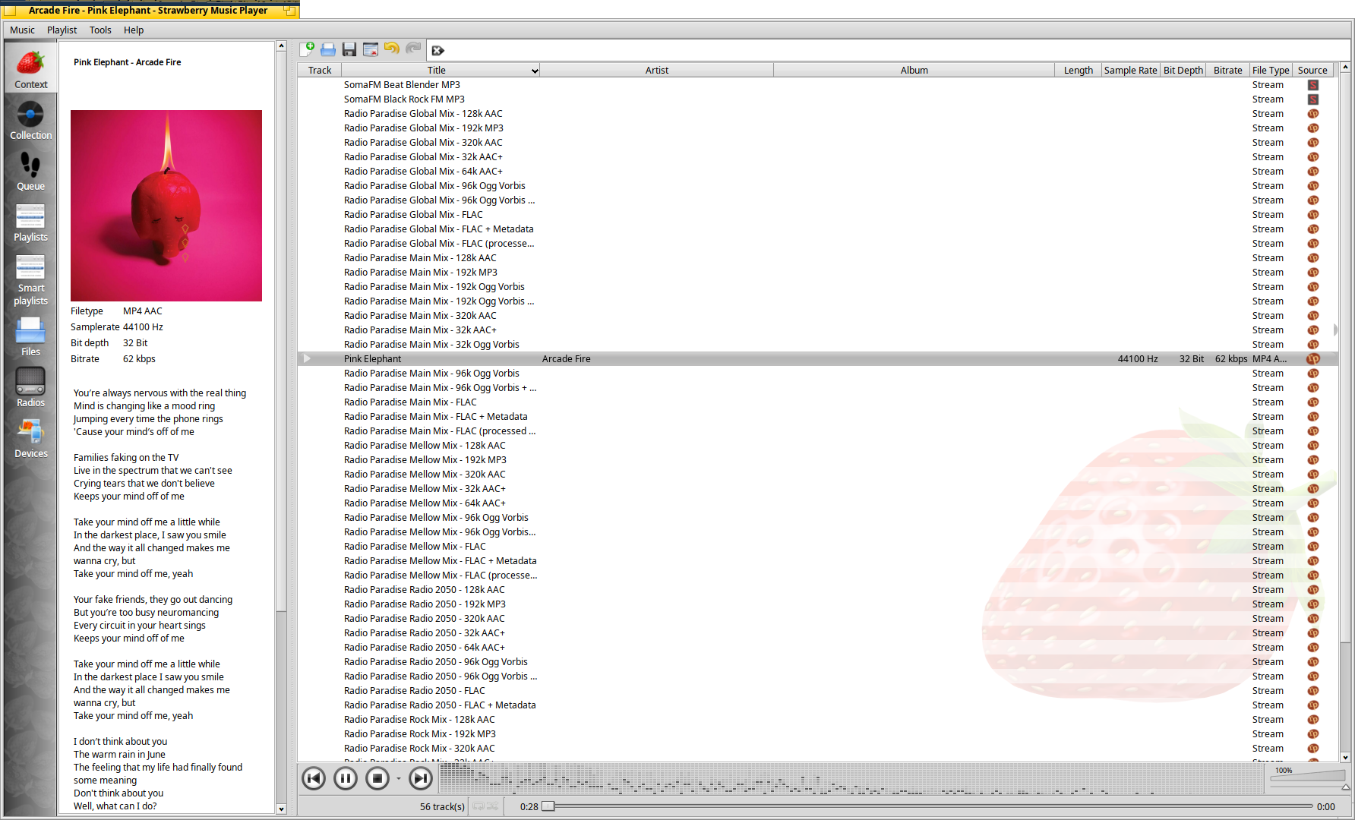Open the stop button dropdown arrow
Image resolution: width=1355 pixels, height=820 pixels.
point(398,779)
